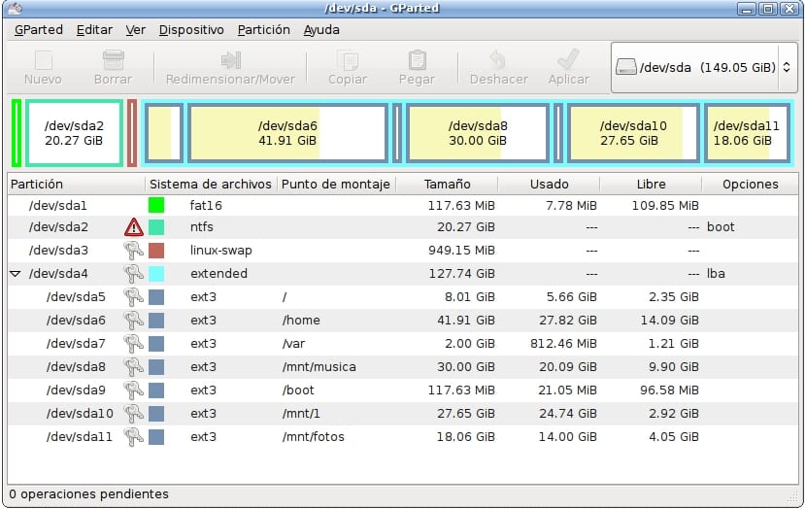The height and width of the screenshot is (509, 806).
Task: Select the /dev/sda11 block in disk map
Action: 747,133
